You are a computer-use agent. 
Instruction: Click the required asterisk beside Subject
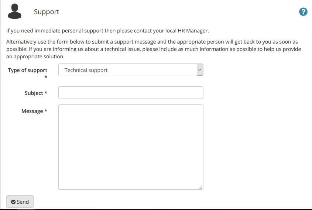(46, 93)
